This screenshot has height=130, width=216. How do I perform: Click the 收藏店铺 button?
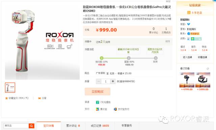point(202,57)
